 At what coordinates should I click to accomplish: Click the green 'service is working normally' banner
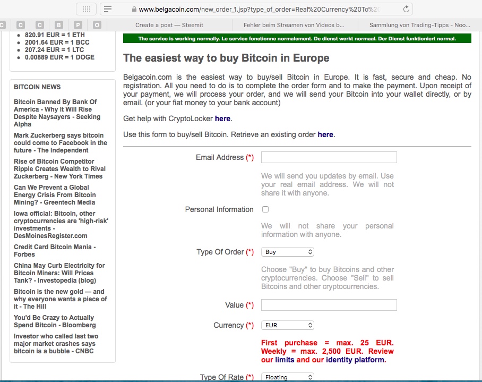click(297, 38)
